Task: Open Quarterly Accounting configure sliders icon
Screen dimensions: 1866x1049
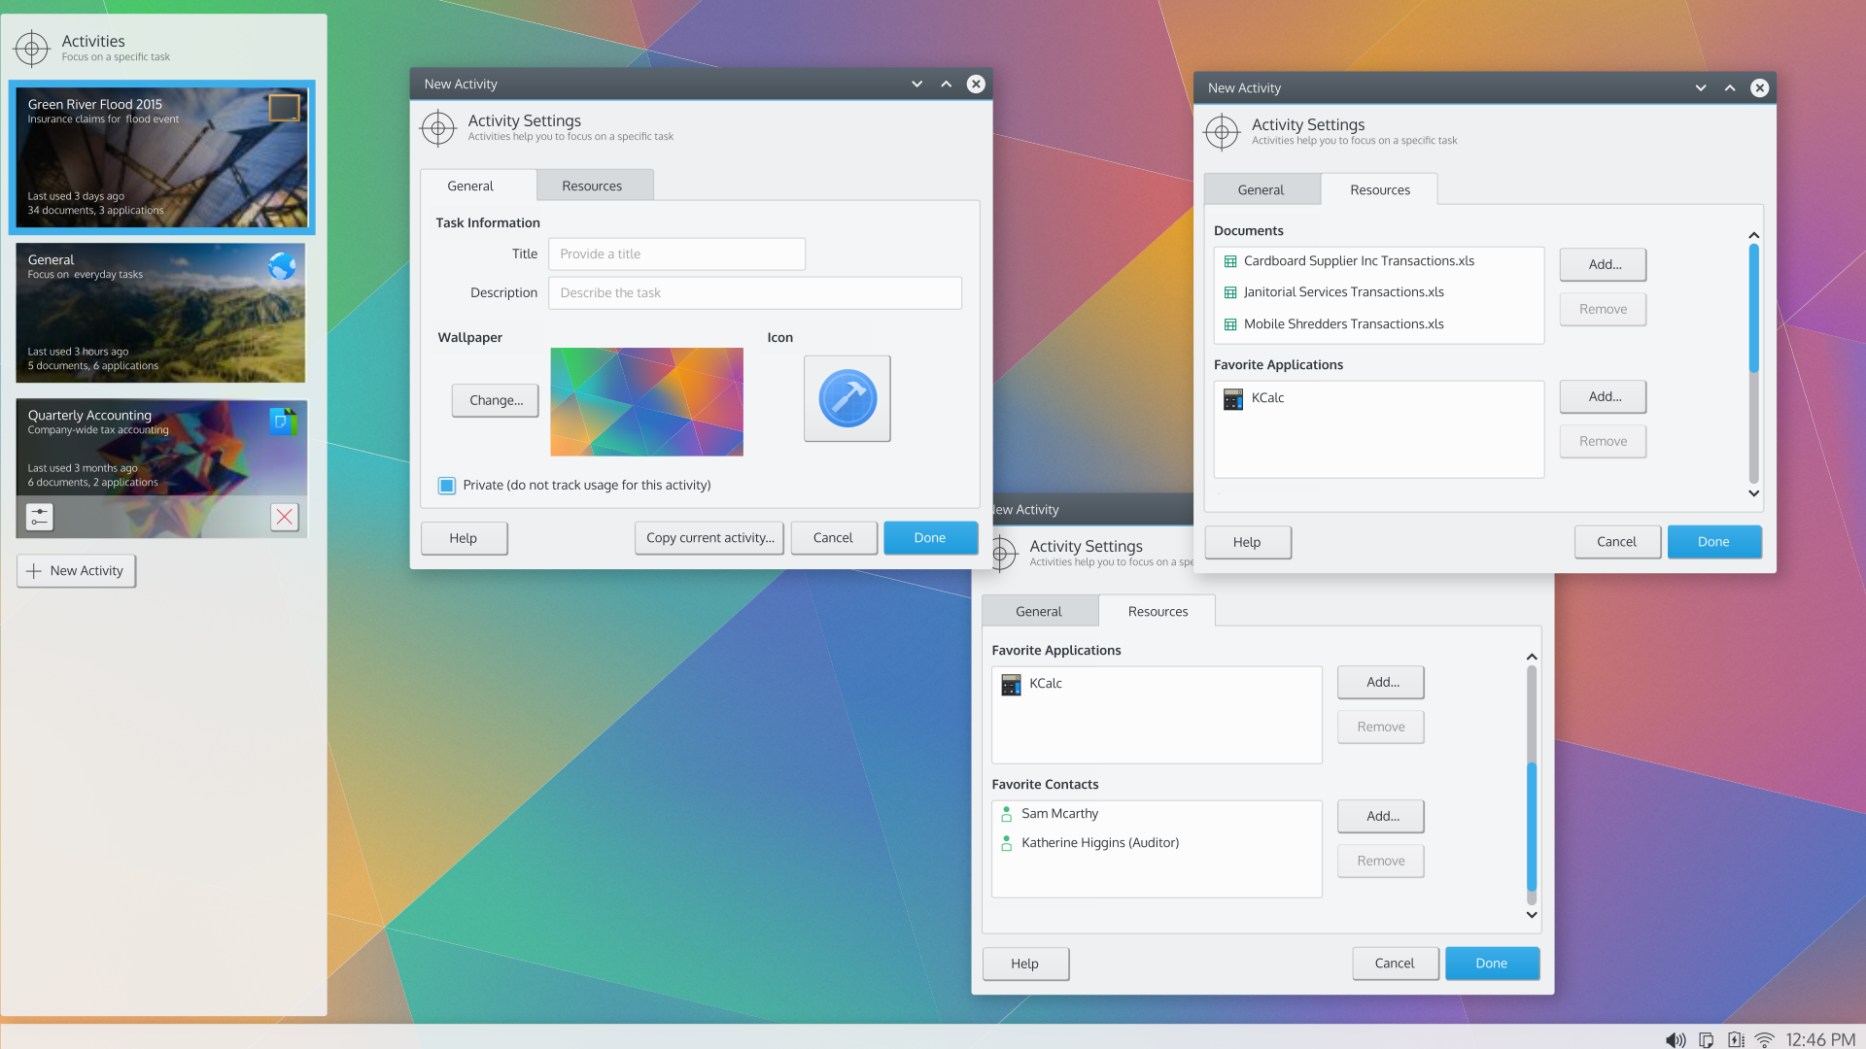Action: click(x=40, y=517)
